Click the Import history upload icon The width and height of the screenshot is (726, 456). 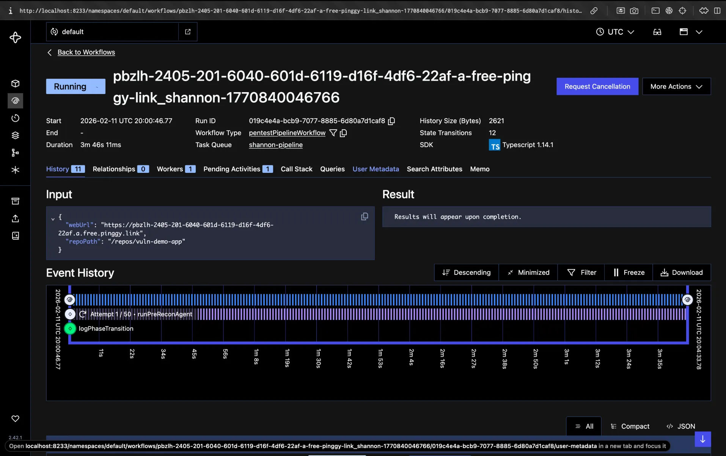[x=15, y=219]
